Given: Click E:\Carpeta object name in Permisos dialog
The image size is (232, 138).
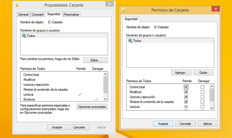Looking at the screenshot, I should point(161,27).
